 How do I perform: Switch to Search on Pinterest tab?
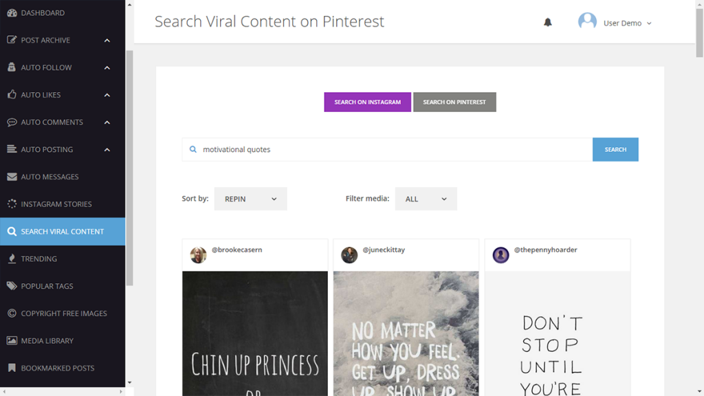(454, 102)
